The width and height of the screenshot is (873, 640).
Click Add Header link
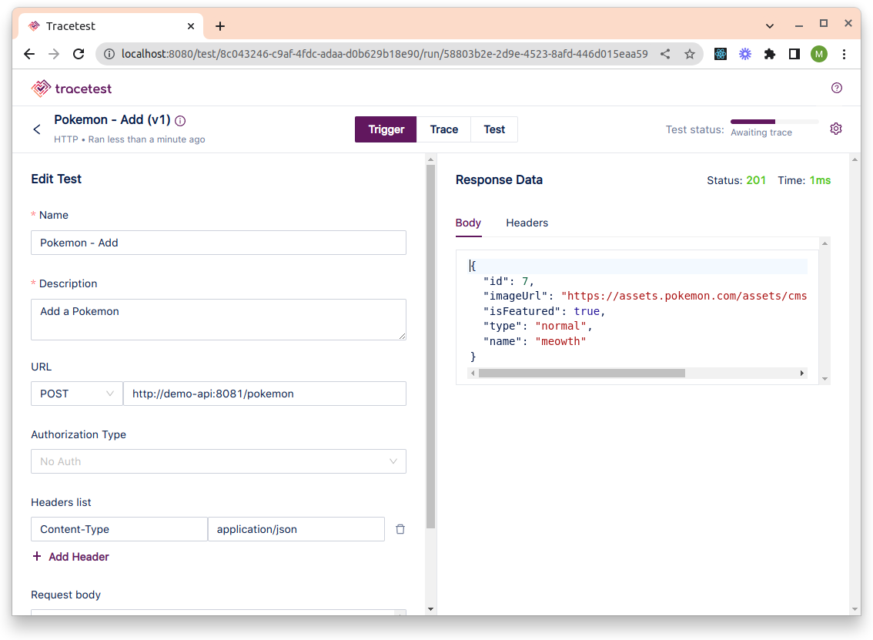coord(71,557)
